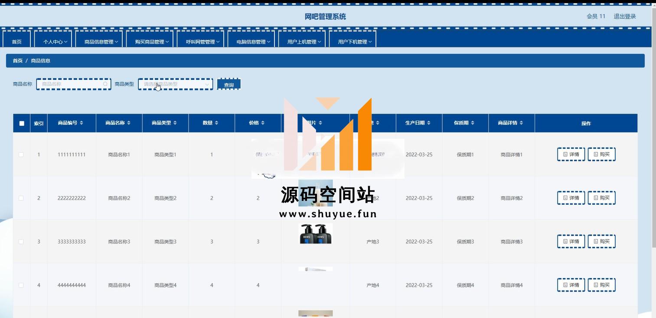This screenshot has height=318, width=656.
Task: Sort the 价格 column using its arrows
Action: (x=263, y=123)
